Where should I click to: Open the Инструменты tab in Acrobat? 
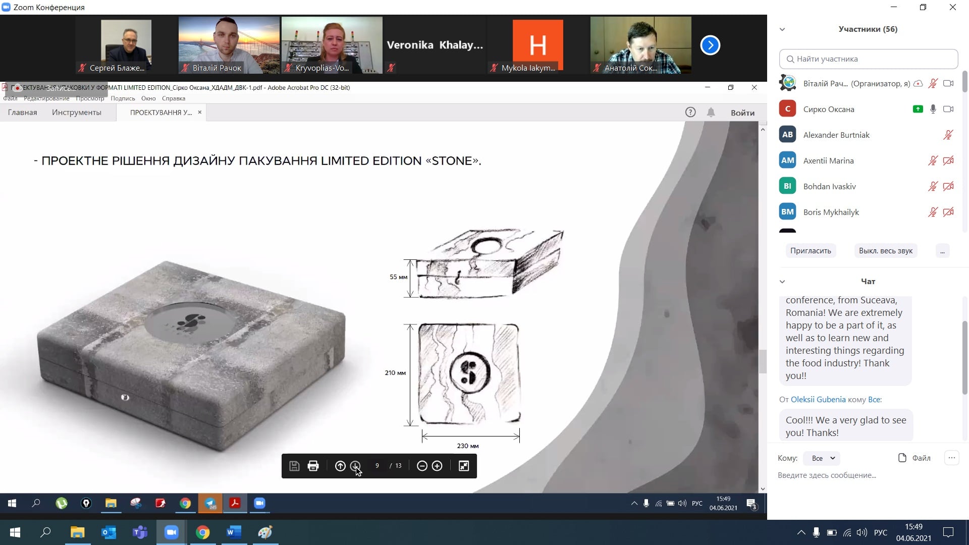click(76, 113)
